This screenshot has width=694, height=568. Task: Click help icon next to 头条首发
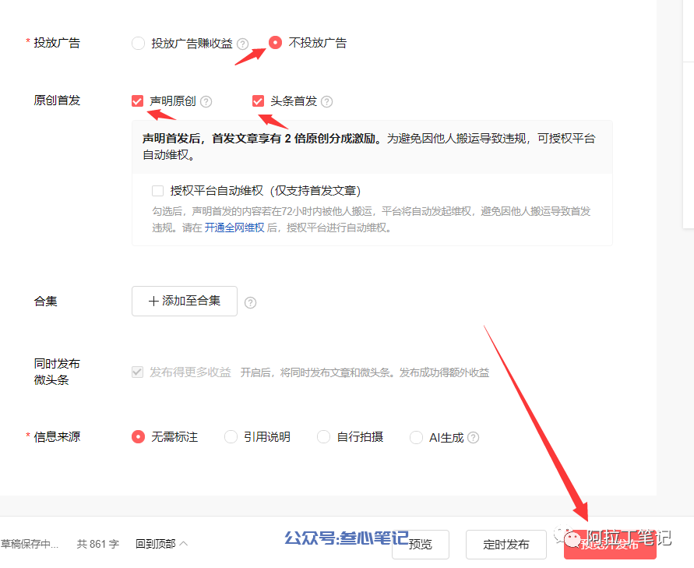[327, 101]
